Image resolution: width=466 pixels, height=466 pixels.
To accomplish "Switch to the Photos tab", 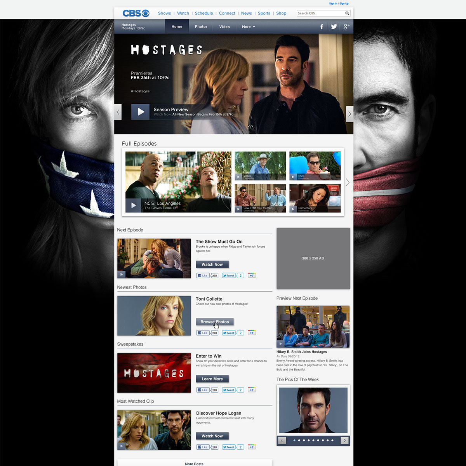I will click(201, 27).
